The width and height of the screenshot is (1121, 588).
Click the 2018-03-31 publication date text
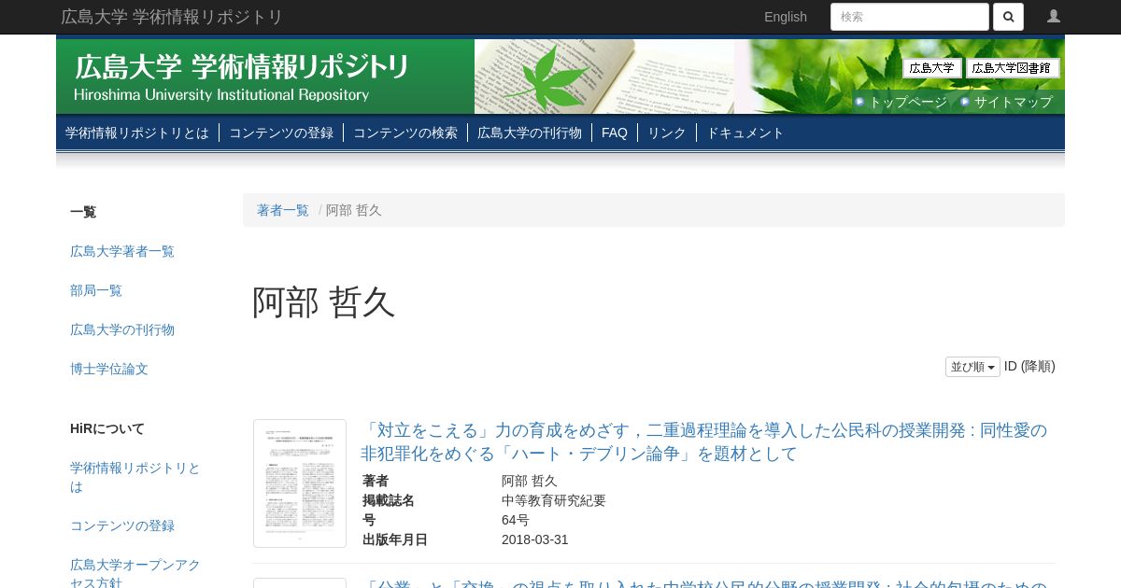(x=535, y=539)
